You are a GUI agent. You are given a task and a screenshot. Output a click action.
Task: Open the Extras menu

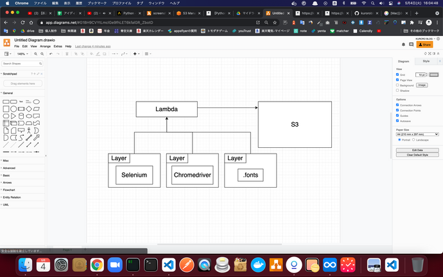58,46
